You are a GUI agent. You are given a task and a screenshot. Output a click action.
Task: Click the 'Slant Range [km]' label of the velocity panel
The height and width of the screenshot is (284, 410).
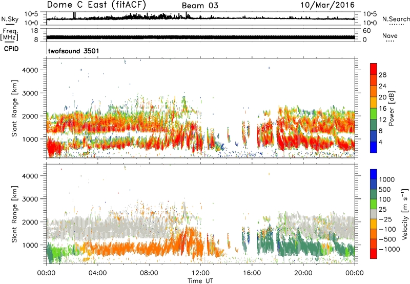[x=14, y=214]
